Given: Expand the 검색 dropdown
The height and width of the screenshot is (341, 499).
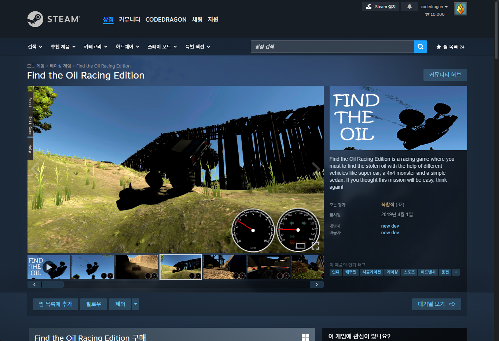Looking at the screenshot, I should [x=35, y=47].
